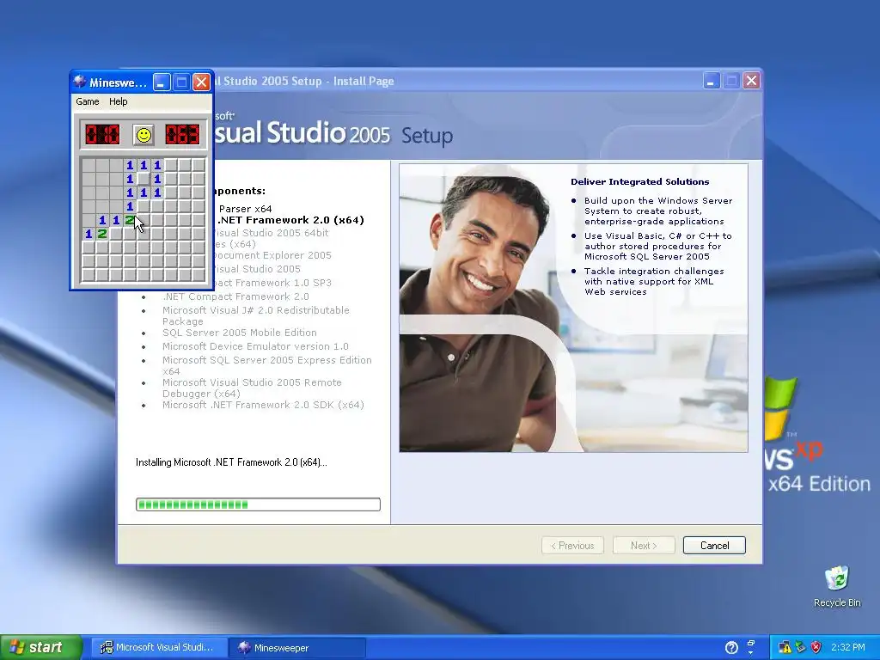Close the Minesweeper window
Image resolution: width=880 pixels, height=660 pixels.
(x=201, y=82)
